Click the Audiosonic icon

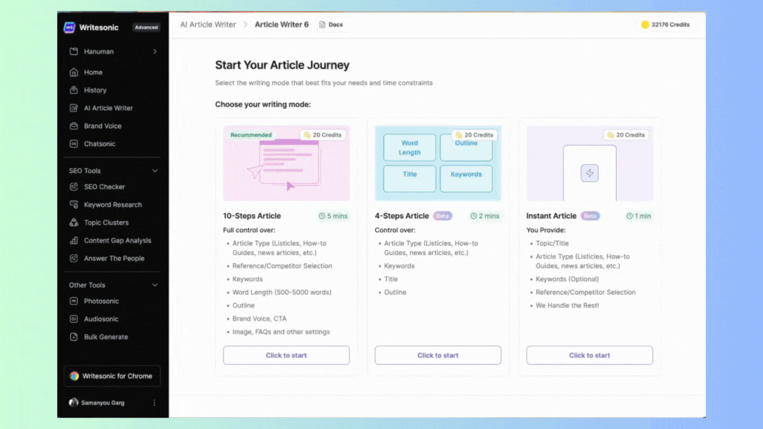coord(74,319)
